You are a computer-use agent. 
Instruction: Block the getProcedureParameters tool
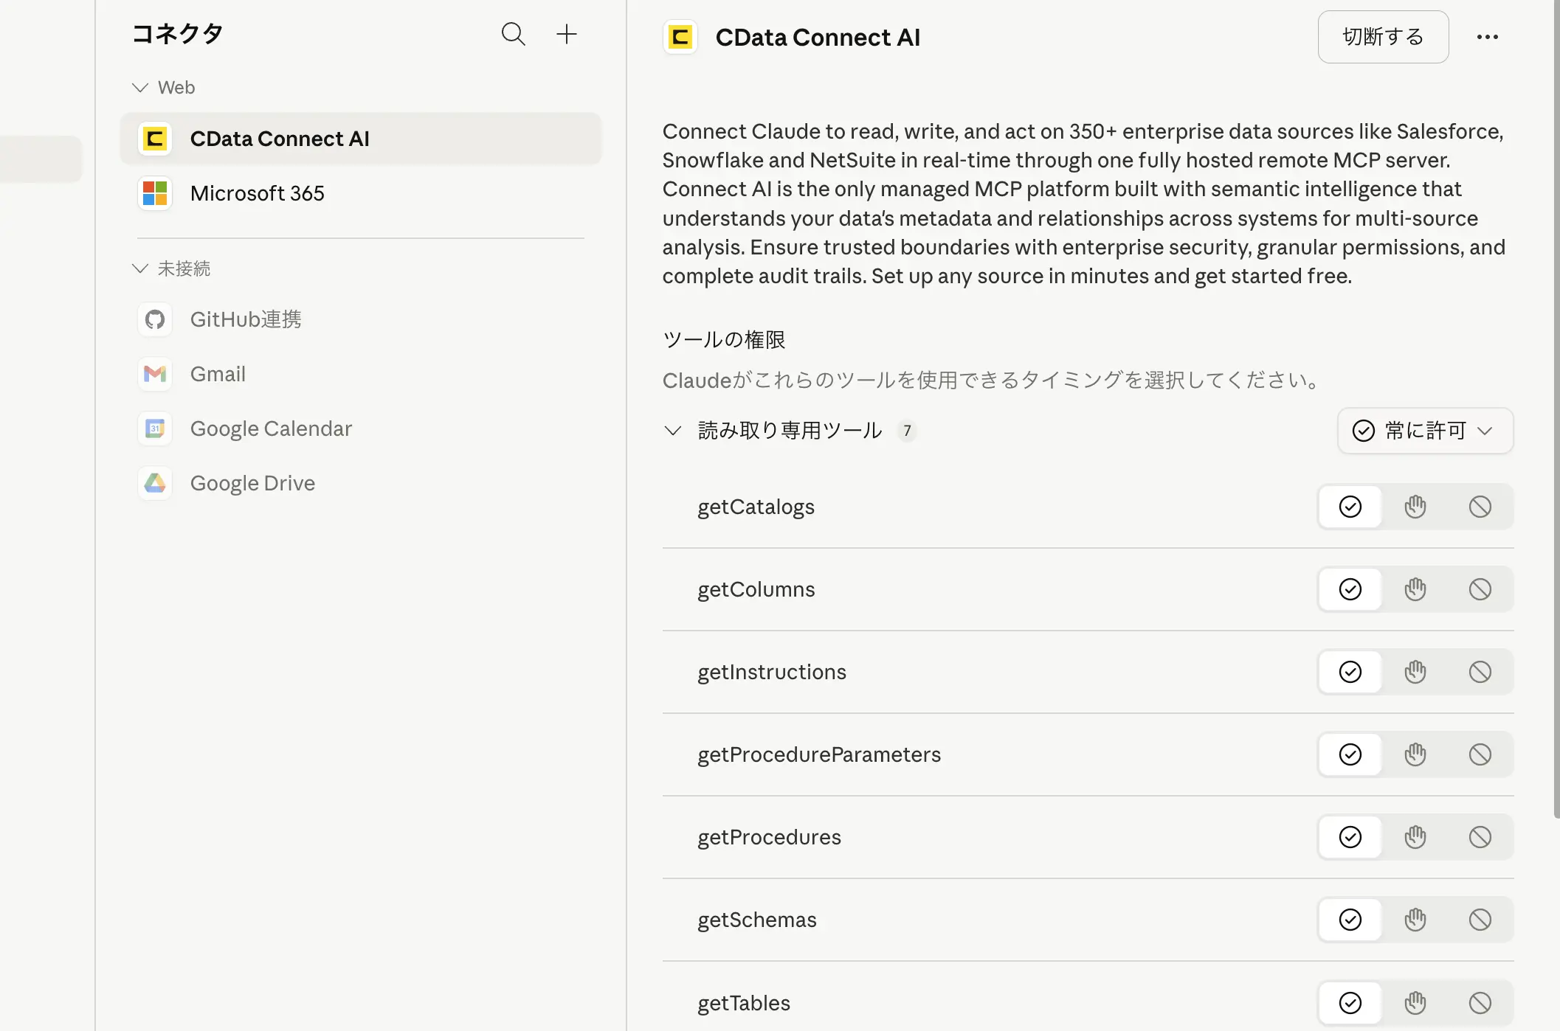pos(1480,754)
